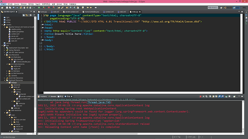Screen dimensions: 248x139
Task: Toggle show console on standard error
Action: coord(223,96)
